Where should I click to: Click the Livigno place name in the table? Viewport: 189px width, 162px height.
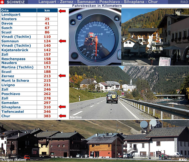point(8,85)
